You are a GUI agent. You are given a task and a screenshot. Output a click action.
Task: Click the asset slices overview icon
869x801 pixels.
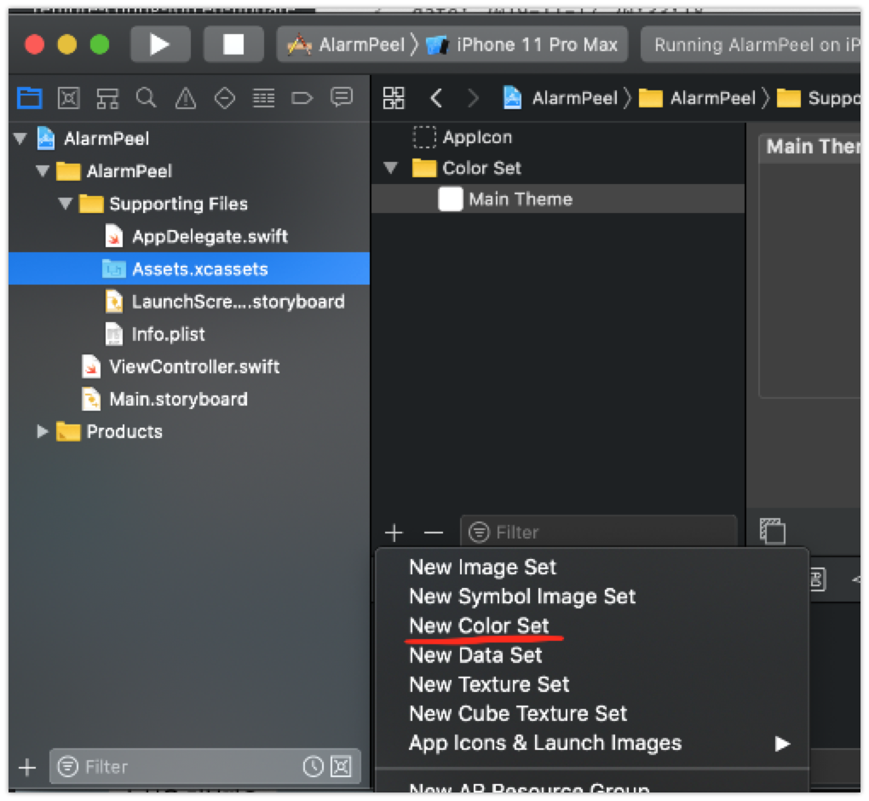[x=773, y=531]
